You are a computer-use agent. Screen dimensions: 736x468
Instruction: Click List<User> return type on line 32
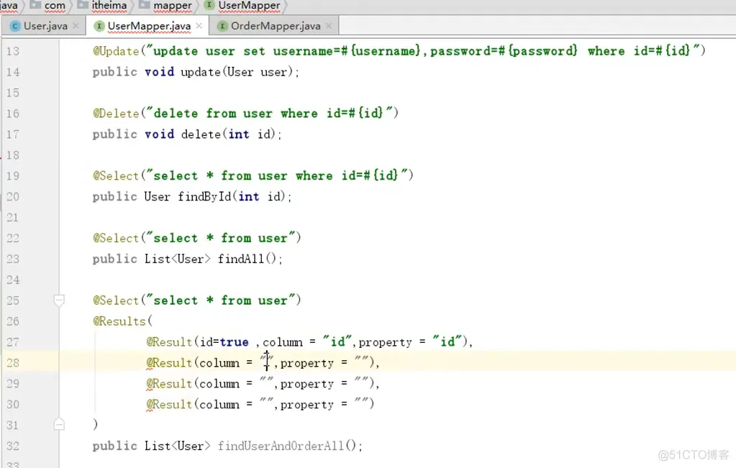(x=177, y=446)
